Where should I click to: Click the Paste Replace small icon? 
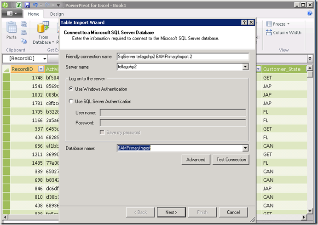(24, 32)
